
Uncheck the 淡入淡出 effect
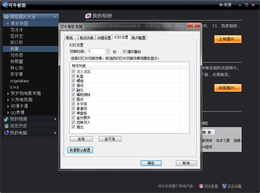pos(73,71)
